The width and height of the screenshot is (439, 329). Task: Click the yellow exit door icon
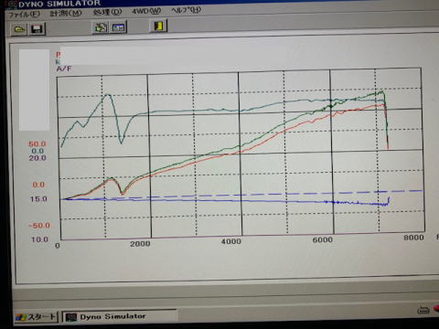(158, 26)
